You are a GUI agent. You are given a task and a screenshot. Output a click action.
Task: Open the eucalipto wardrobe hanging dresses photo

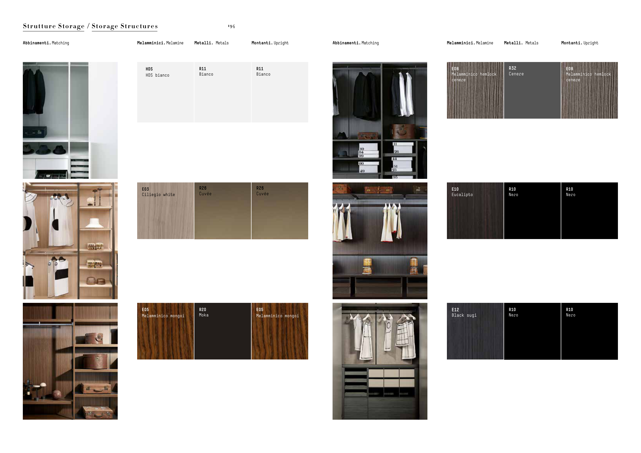click(380, 241)
